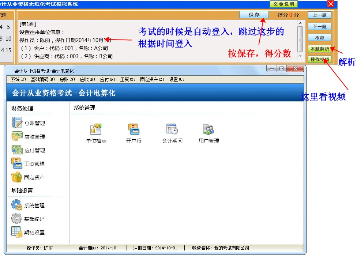Open the 总账(G) menu

pyautogui.click(x=67, y=79)
